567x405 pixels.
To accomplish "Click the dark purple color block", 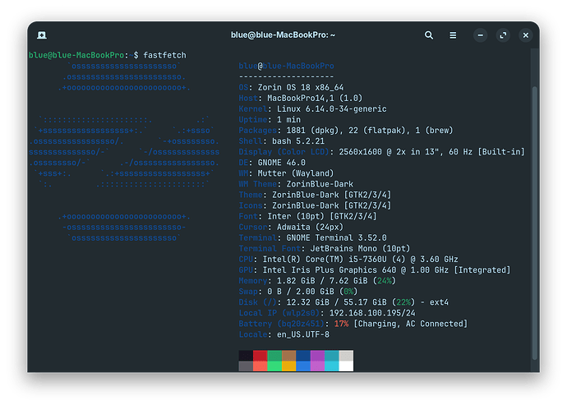I will tap(317, 356).
